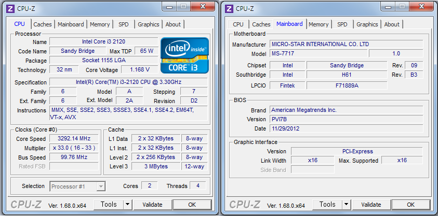Switch to Caches tab in left window
Viewport: 438px width, 216px height.
[43, 24]
